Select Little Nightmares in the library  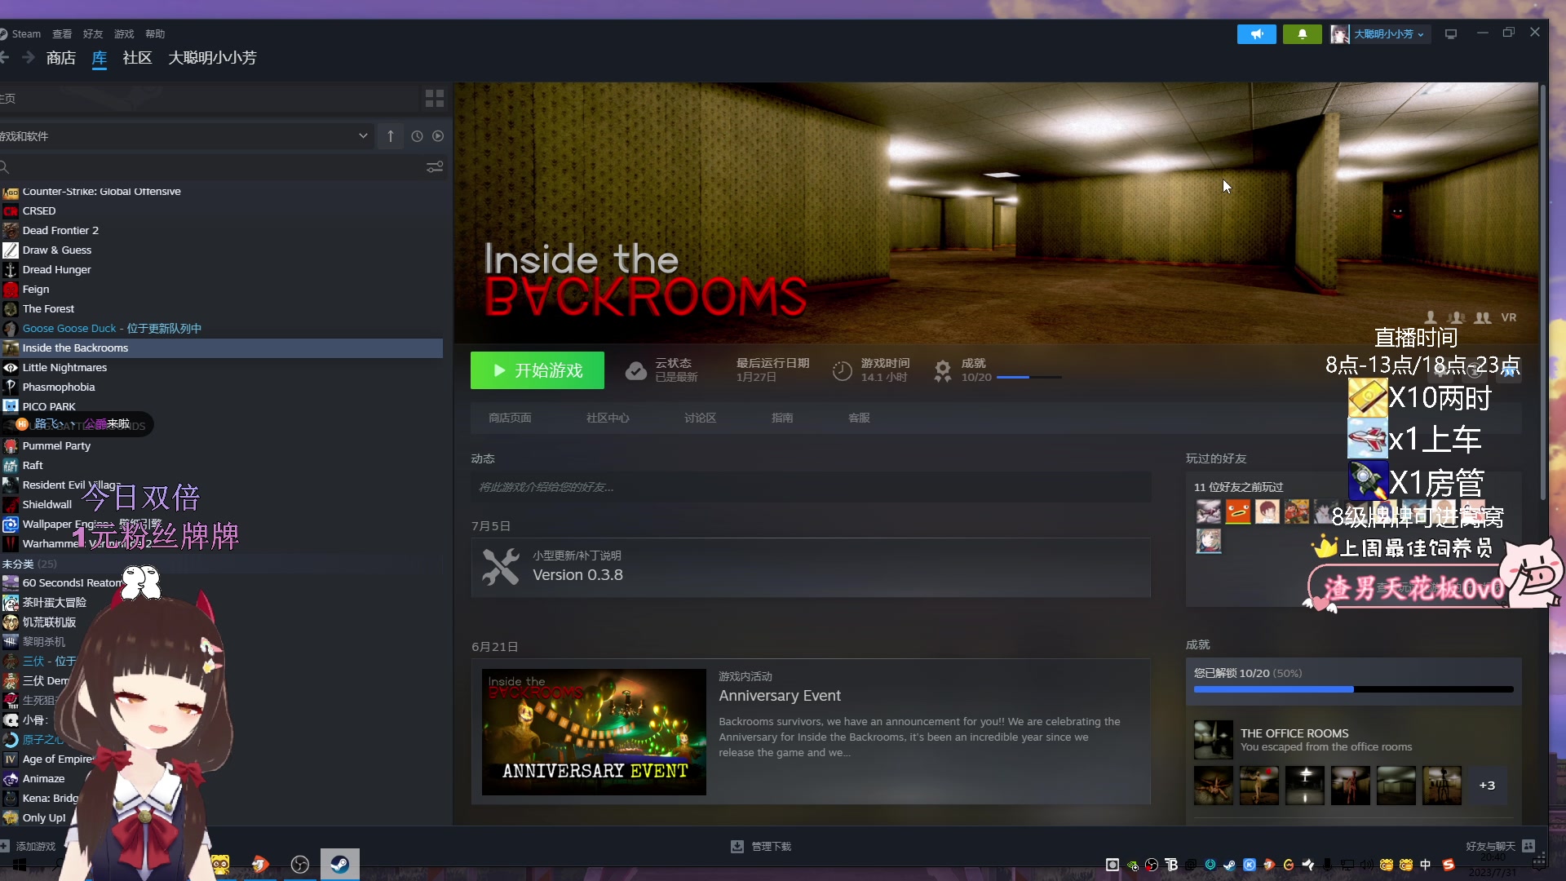pyautogui.click(x=221, y=368)
